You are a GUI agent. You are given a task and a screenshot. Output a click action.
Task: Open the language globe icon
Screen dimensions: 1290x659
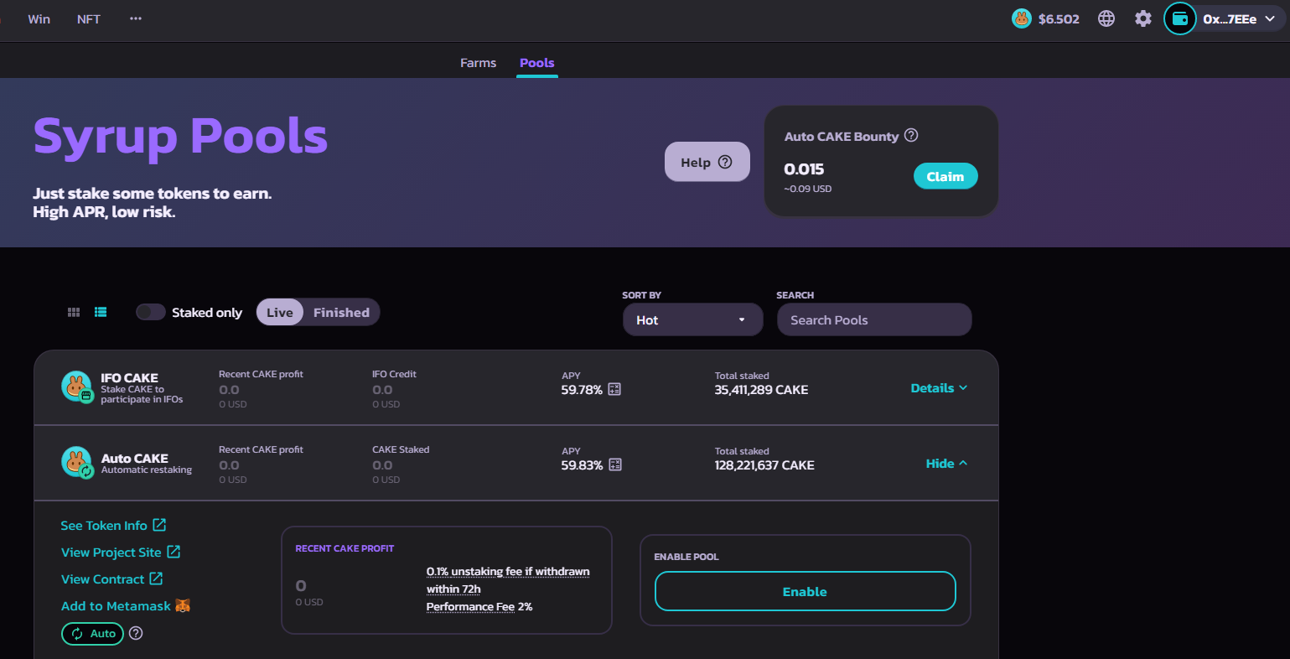coord(1106,18)
